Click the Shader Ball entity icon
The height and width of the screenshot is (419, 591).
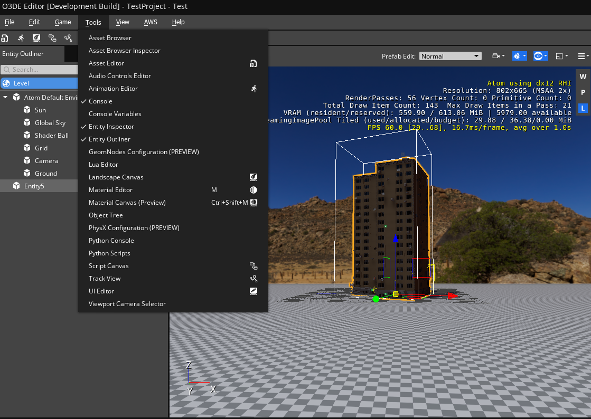[27, 135]
